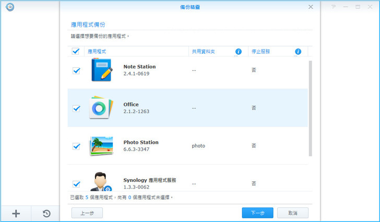Click the plus icon to add backup task
The width and height of the screenshot is (380, 222).
[16, 213]
